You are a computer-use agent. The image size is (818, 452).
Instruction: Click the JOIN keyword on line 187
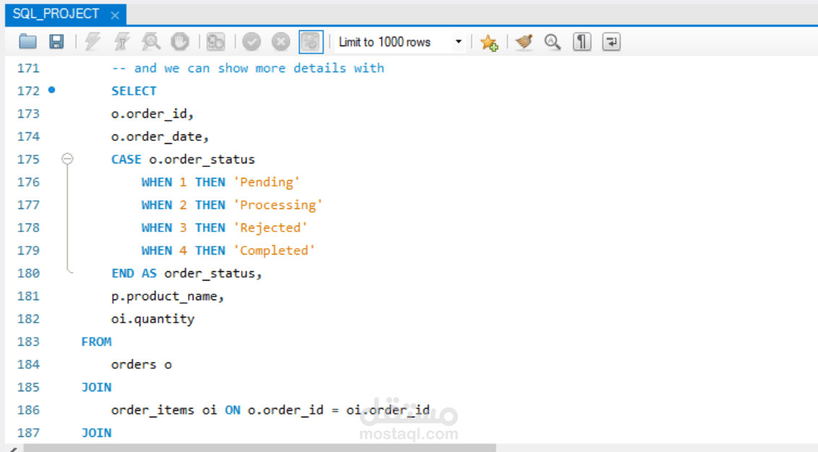97,432
